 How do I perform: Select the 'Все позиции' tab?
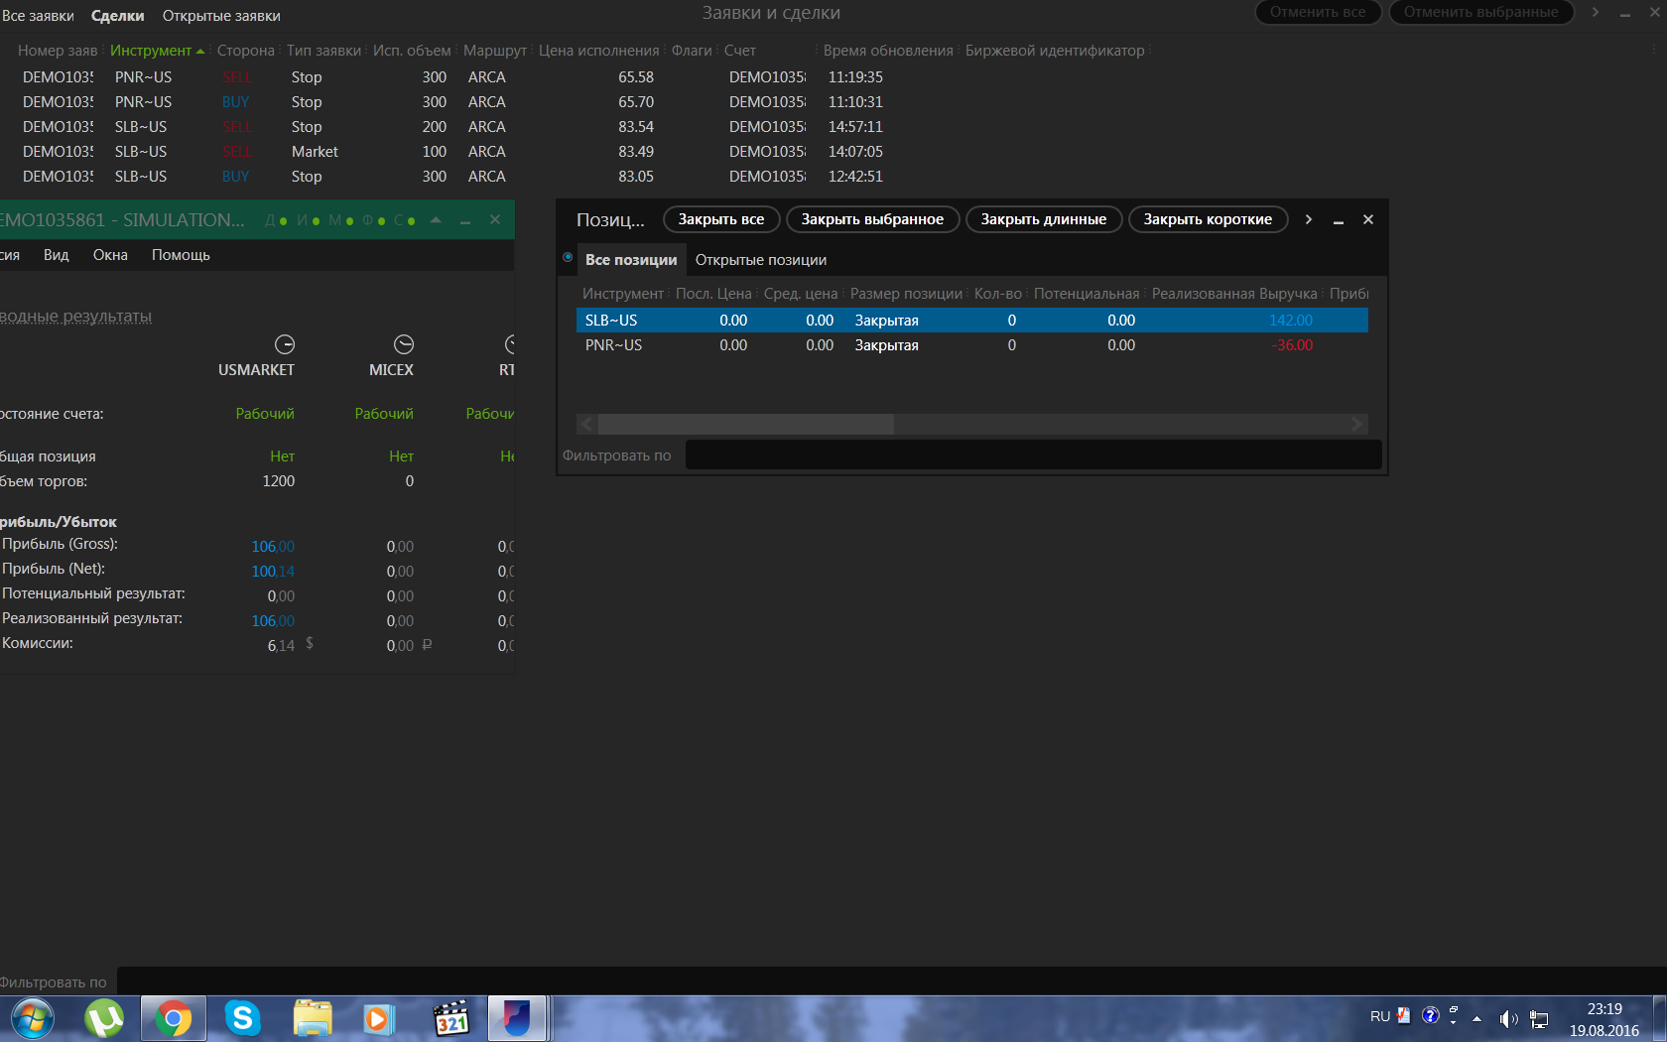click(631, 260)
